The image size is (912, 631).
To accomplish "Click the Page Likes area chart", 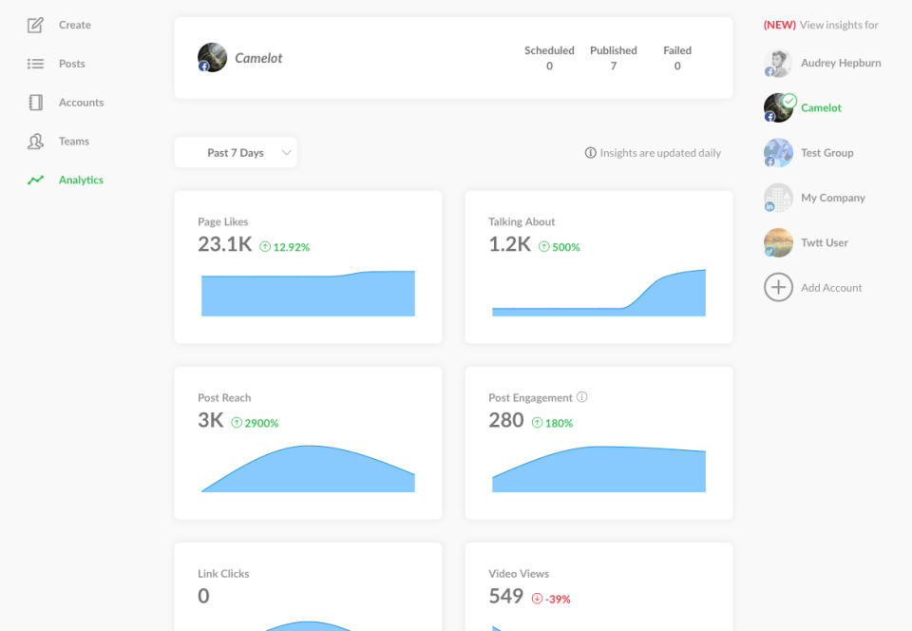I will (308, 293).
